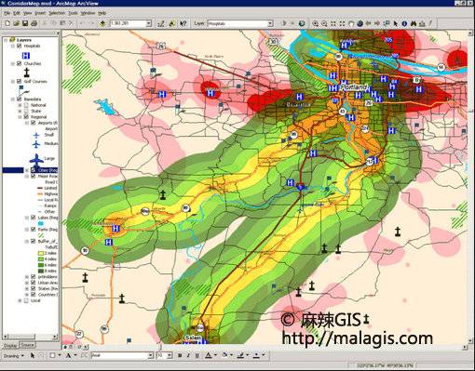Click the Save map document icon
This screenshot has height=371, width=475.
[x=25, y=23]
